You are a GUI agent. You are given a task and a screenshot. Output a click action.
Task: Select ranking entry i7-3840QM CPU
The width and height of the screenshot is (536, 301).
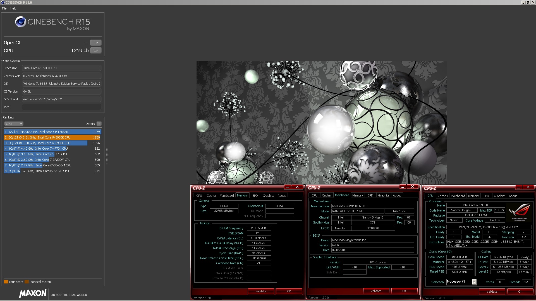(52, 165)
